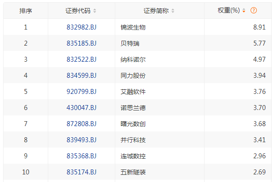Click the weight value 8.91
Screen dimensions: 272x182
259,27
